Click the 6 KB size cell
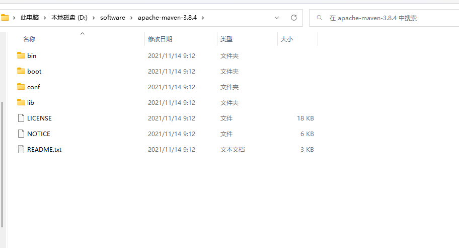 click(x=307, y=134)
